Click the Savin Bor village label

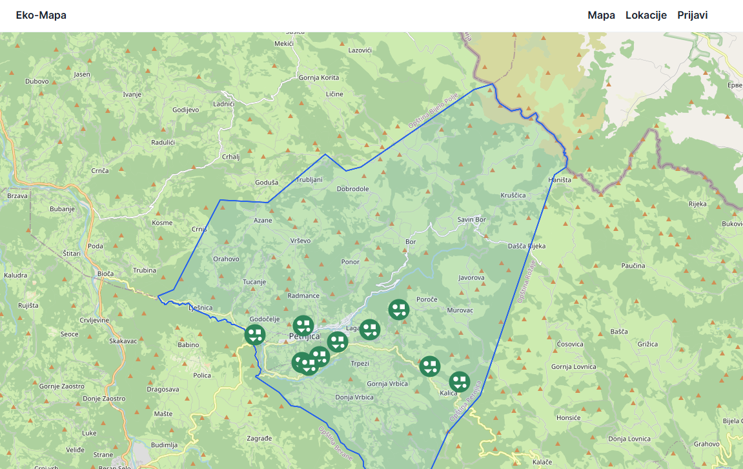pyautogui.click(x=471, y=220)
